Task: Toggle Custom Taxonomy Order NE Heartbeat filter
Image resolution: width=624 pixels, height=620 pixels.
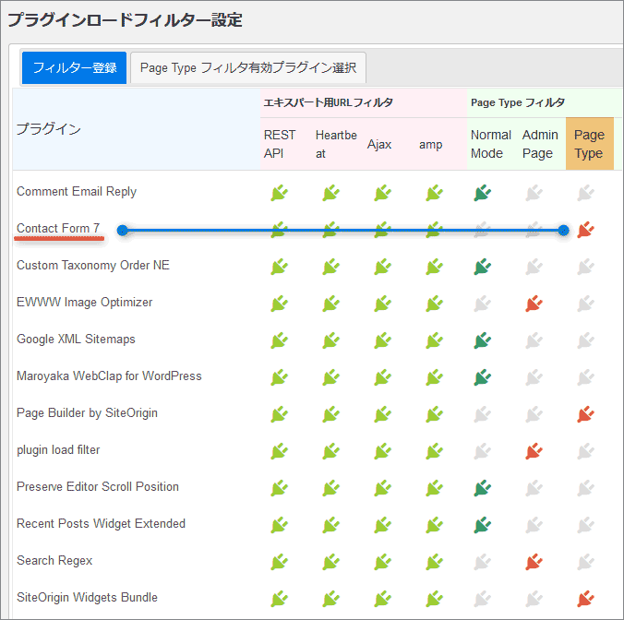Action: (x=330, y=267)
